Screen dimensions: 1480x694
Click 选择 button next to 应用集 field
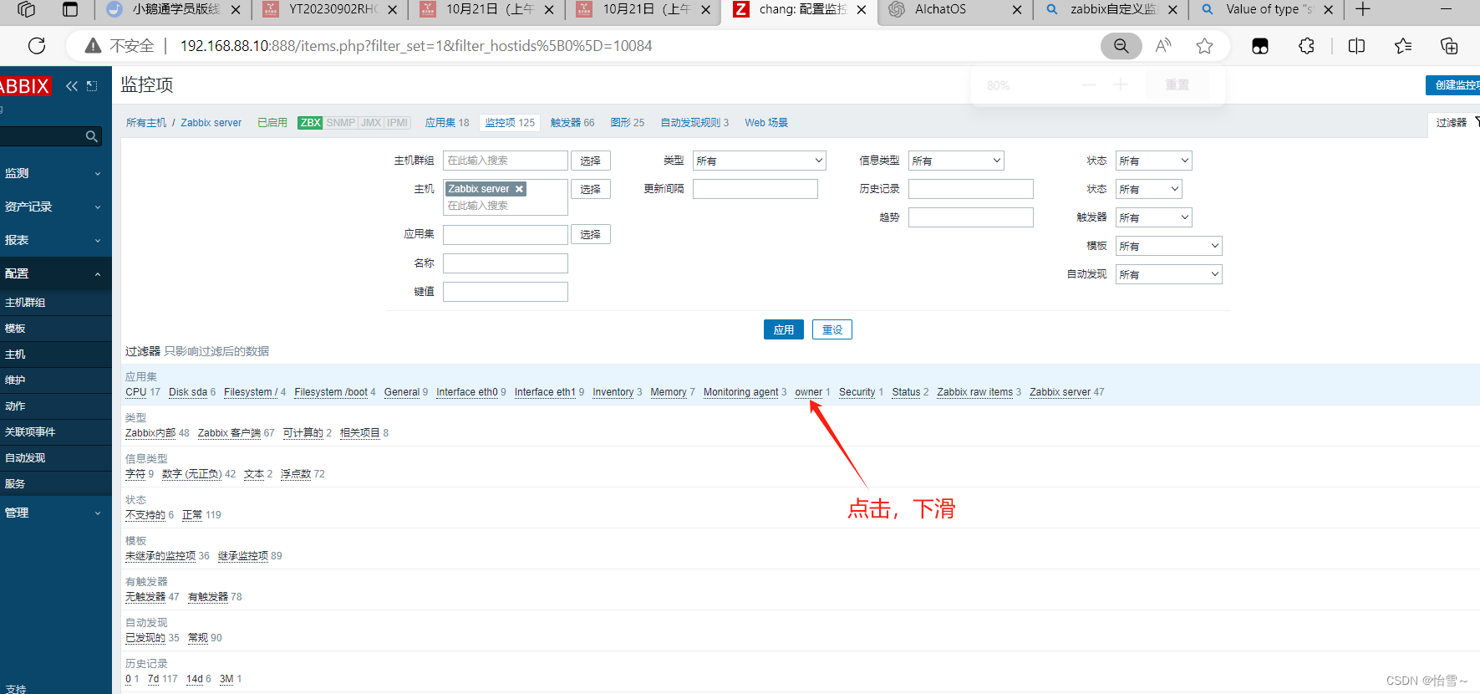pyautogui.click(x=591, y=234)
